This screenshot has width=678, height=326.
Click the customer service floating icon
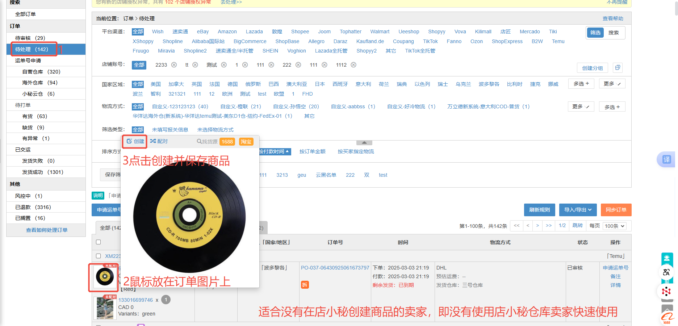pyautogui.click(x=667, y=259)
